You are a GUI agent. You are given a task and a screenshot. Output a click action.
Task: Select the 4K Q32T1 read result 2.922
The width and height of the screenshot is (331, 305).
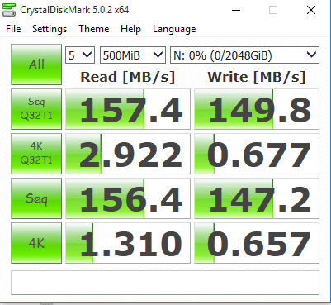(x=128, y=154)
